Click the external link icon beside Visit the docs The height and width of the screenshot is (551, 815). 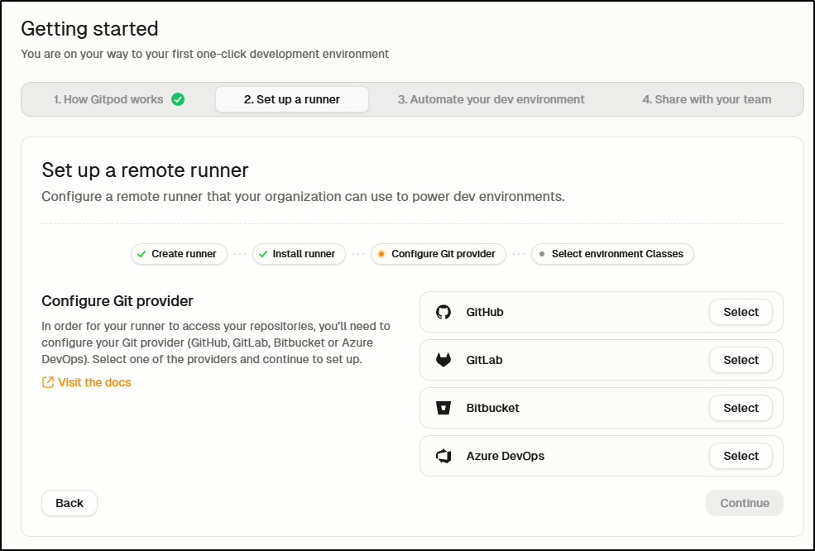48,382
